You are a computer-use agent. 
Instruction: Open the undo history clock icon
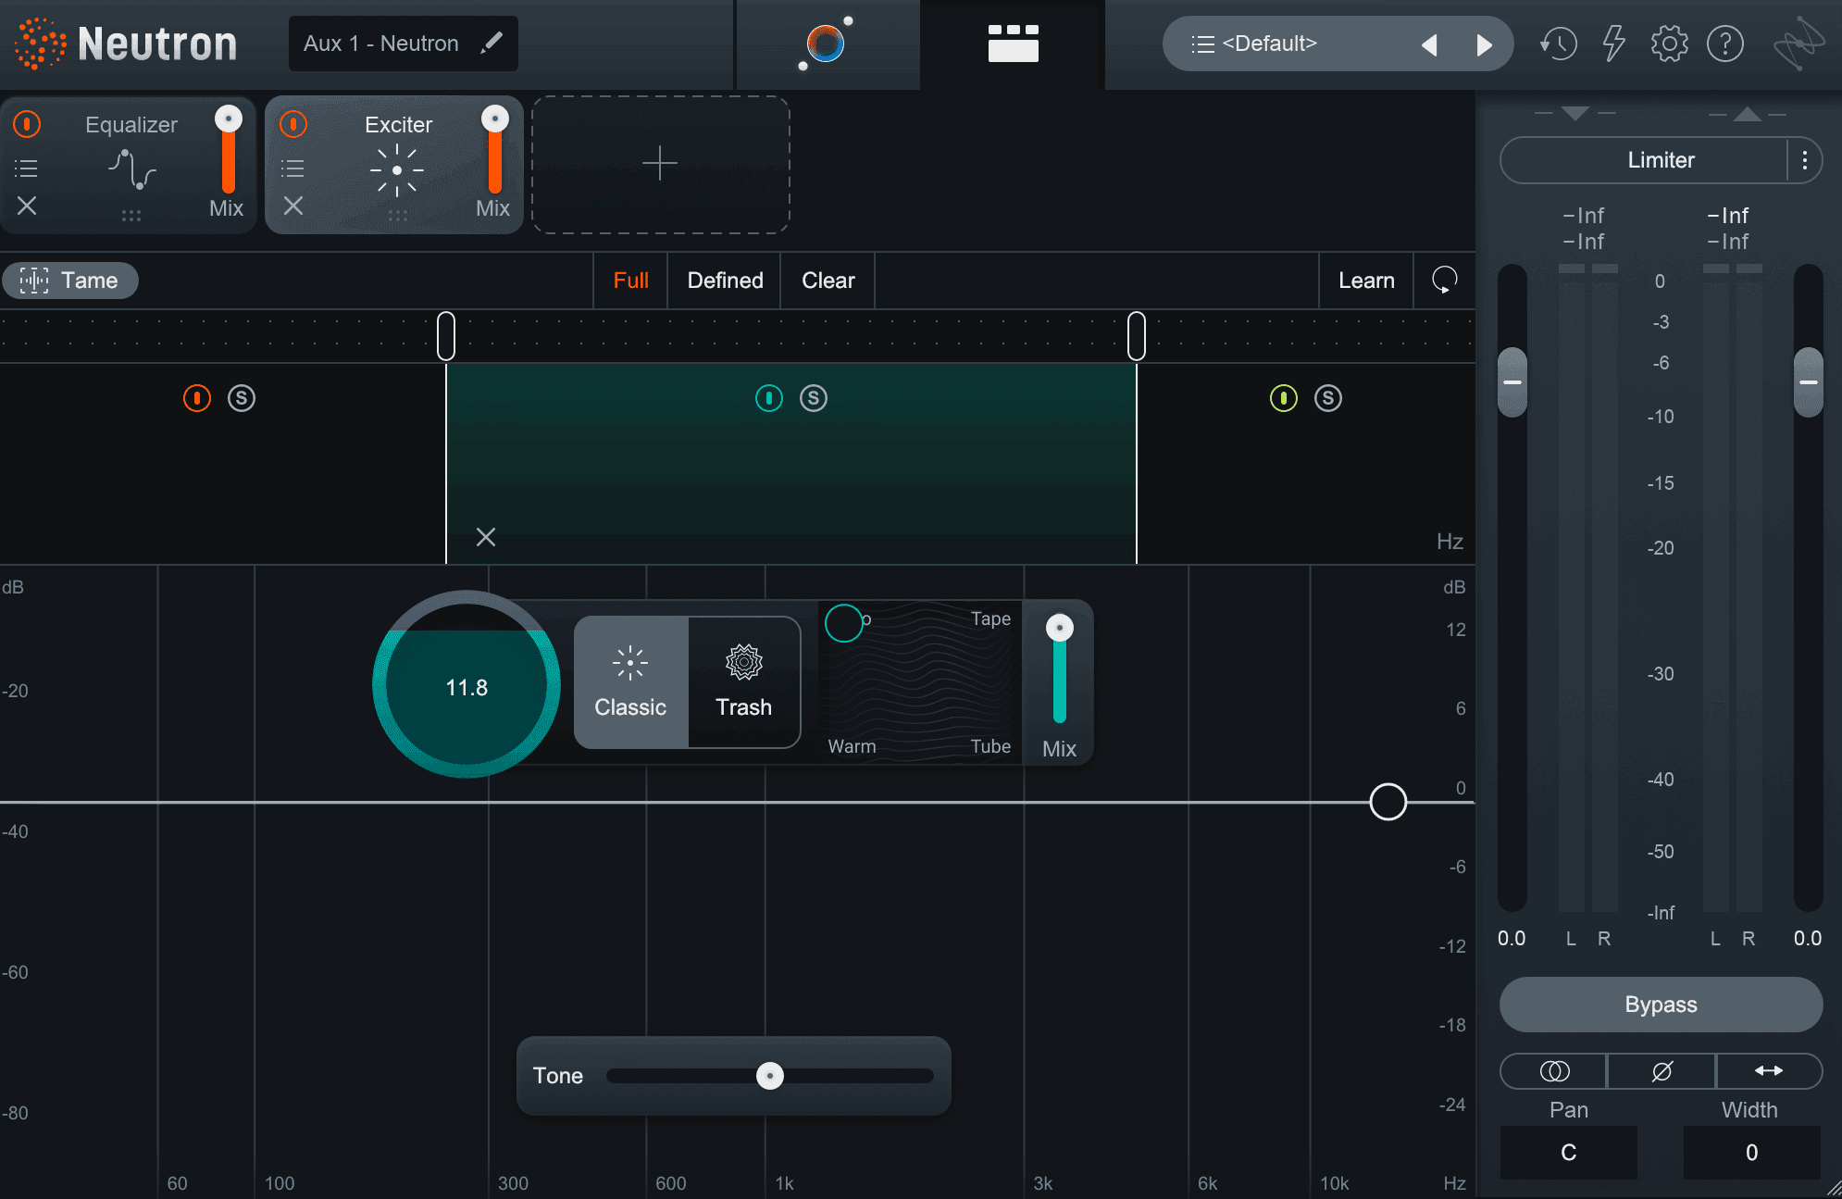coord(1559,44)
